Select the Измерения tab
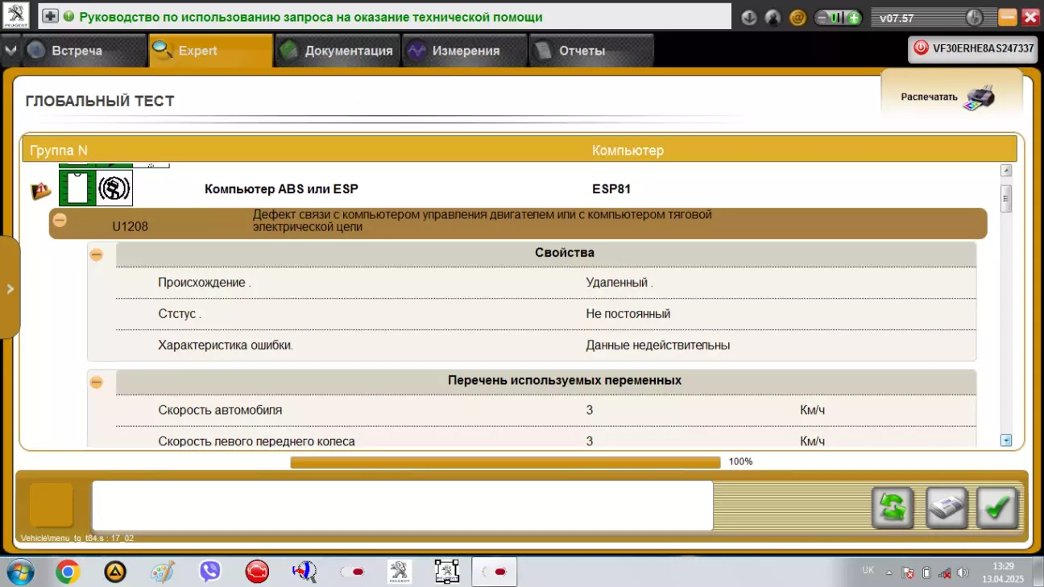1044x587 pixels. pyautogui.click(x=465, y=50)
